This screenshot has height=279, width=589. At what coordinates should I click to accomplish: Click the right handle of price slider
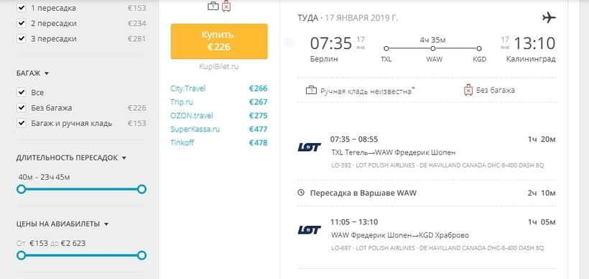tap(142, 255)
